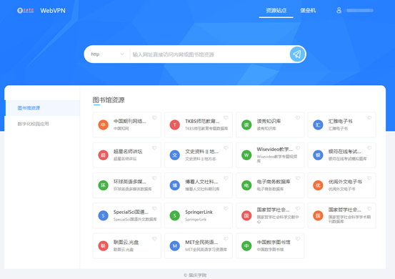Click the blue 博 icon of 博看人文社科
Screen dimensions: 395x279
coord(174,185)
